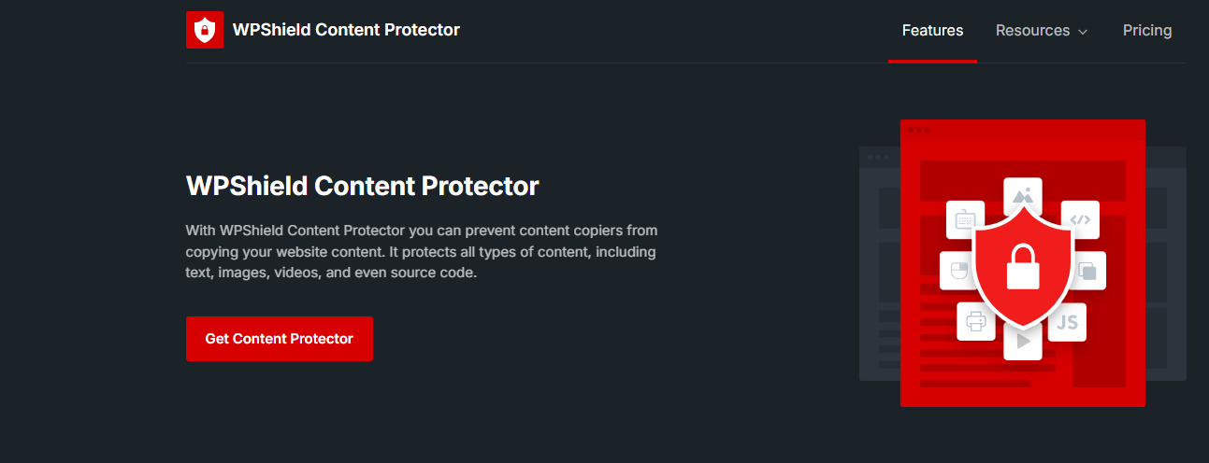
Task: Click the WPShield red shield logo icon
Action: (205, 30)
